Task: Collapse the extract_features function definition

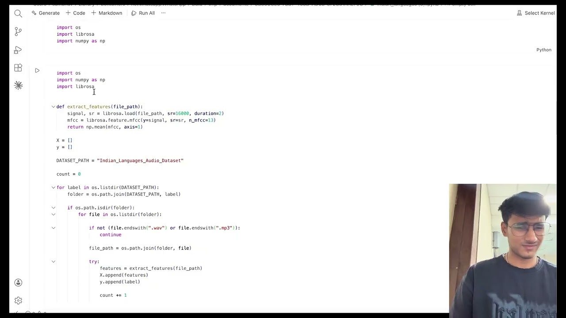Action: 54,106
